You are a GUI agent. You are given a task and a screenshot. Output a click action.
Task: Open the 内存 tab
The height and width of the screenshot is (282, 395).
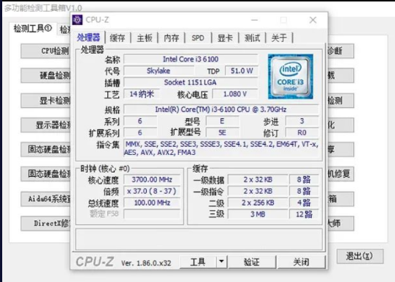[x=171, y=38]
